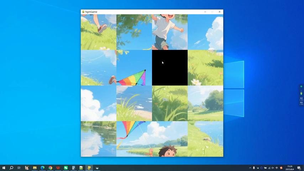Open WPS Office from taskbar
The width and height of the screenshot is (304, 171).
tap(58, 168)
